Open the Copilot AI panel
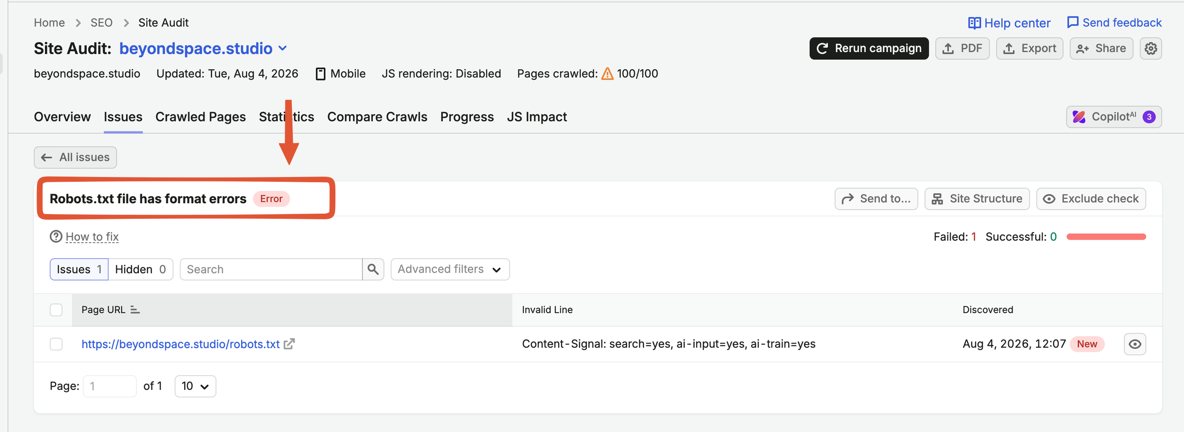The image size is (1184, 432). [x=1114, y=117]
